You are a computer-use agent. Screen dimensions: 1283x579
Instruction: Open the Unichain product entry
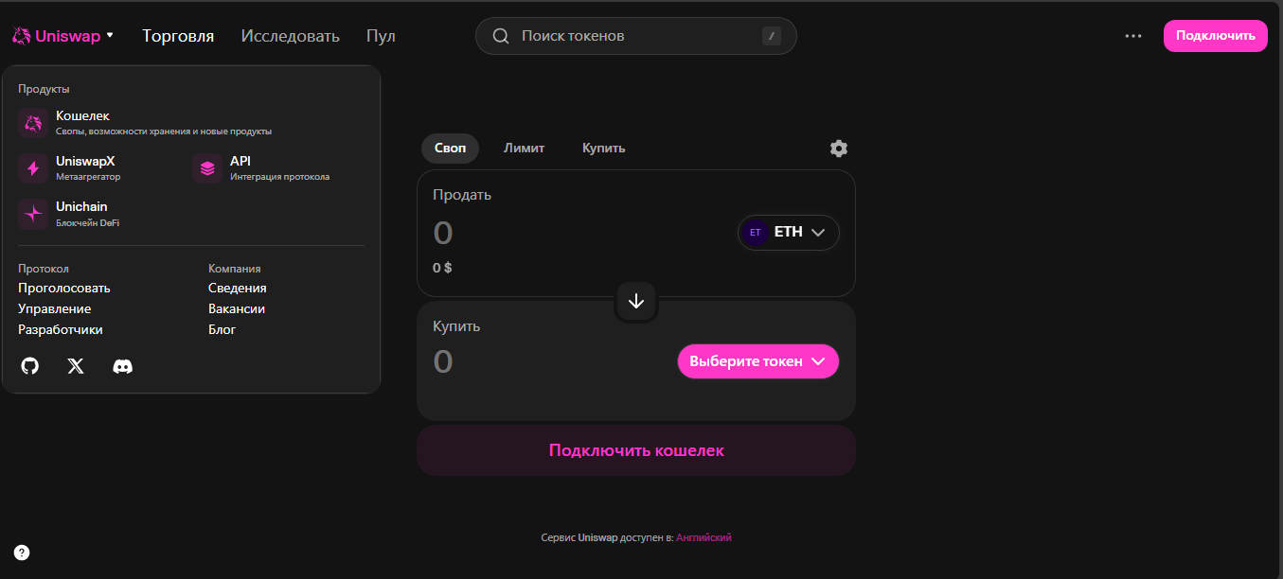tap(81, 214)
